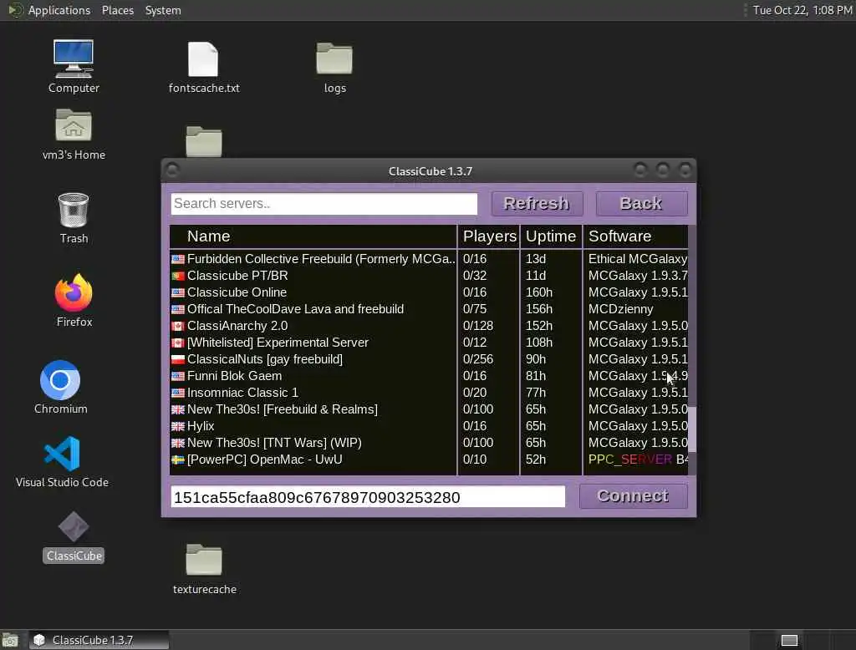
Task: Open the Places menu
Action: coord(117,10)
